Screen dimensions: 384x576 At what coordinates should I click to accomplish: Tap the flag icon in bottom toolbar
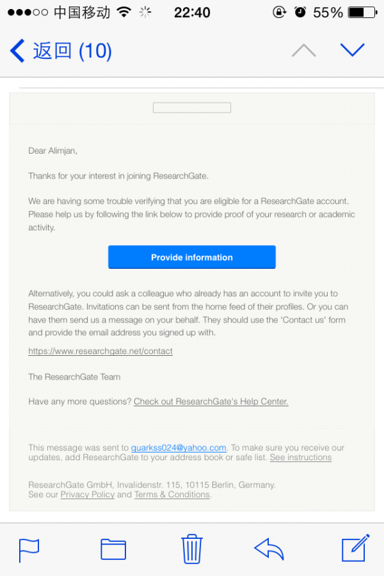[29, 549]
